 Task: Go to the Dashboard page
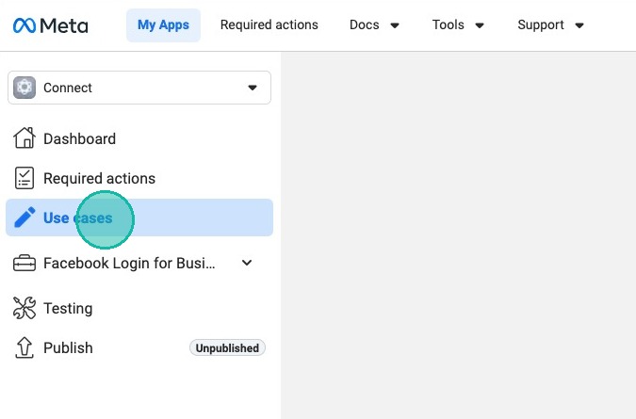(79, 138)
